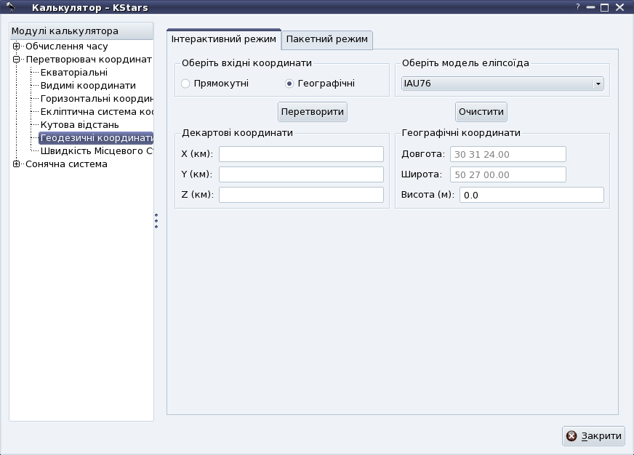Switch to the Пакетний режим tab

click(327, 39)
